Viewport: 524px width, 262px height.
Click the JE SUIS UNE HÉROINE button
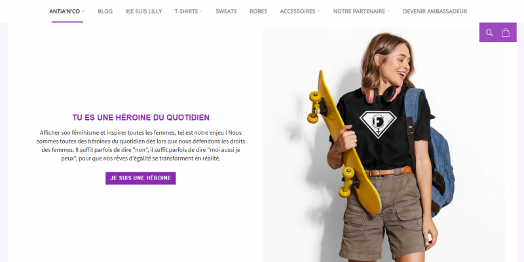click(141, 178)
